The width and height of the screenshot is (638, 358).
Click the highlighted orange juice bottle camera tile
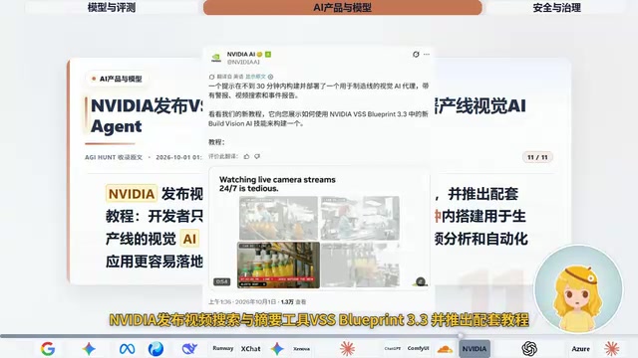(278, 266)
